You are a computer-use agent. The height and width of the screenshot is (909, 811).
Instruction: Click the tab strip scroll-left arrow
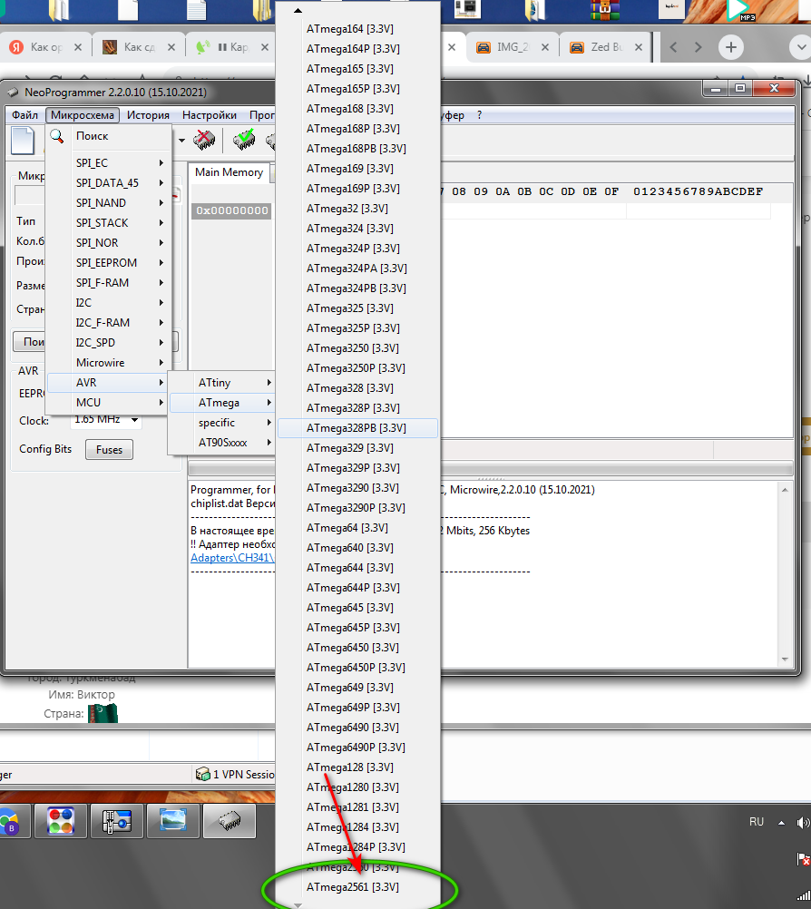coord(673,47)
